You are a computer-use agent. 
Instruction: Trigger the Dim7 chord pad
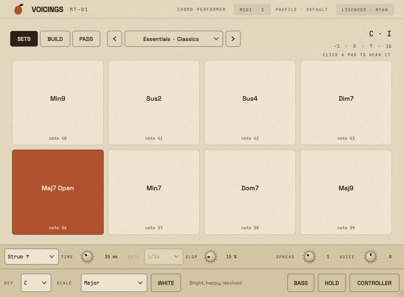(346, 103)
